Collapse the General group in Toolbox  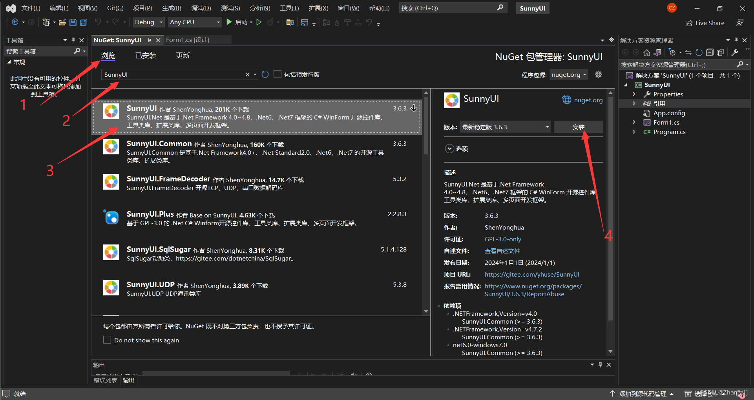tap(9, 62)
